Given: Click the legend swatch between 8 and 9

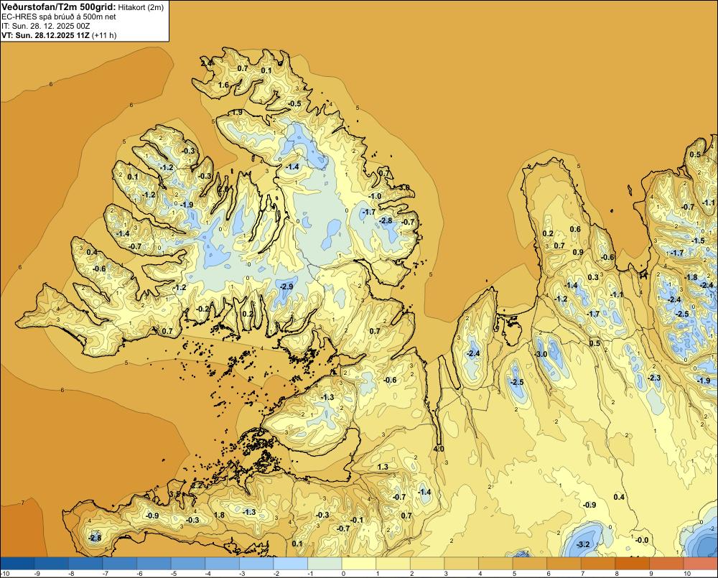Looking at the screenshot, I should click(633, 563).
